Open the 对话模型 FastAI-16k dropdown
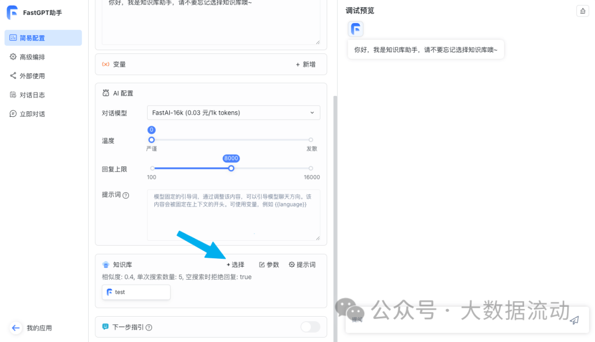This screenshot has width=595, height=342. (234, 112)
